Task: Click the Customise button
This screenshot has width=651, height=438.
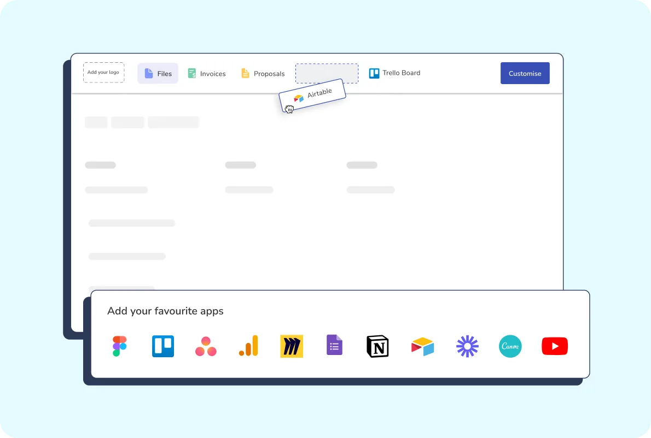Action: click(x=525, y=73)
